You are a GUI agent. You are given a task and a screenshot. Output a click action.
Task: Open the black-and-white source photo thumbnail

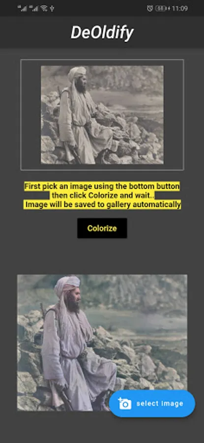coord(102,115)
